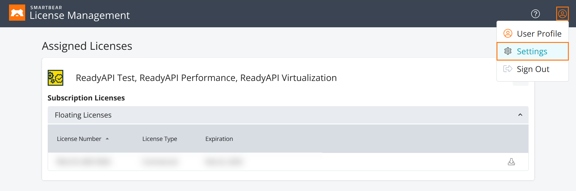The image size is (576, 191).
Task: Click the blurred expiration date cell
Action: point(224,162)
